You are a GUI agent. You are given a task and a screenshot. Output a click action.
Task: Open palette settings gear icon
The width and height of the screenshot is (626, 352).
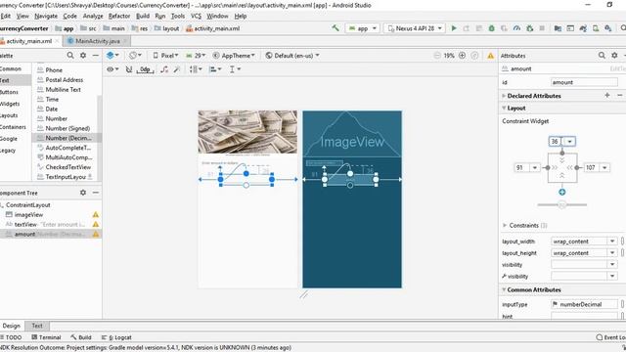(x=83, y=56)
